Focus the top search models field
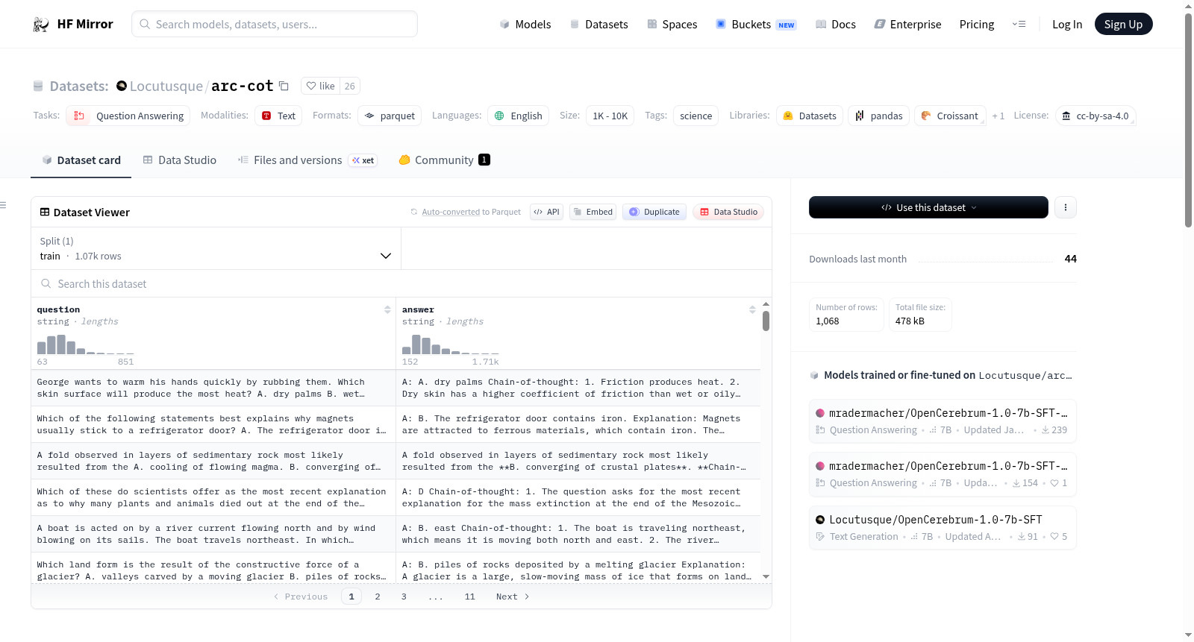The height and width of the screenshot is (642, 1194). [x=275, y=24]
